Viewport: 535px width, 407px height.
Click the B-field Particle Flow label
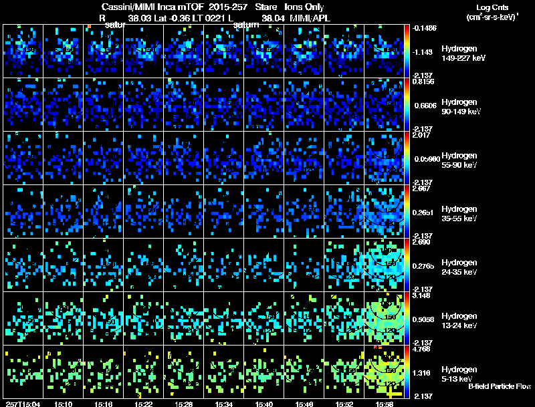tap(499, 387)
